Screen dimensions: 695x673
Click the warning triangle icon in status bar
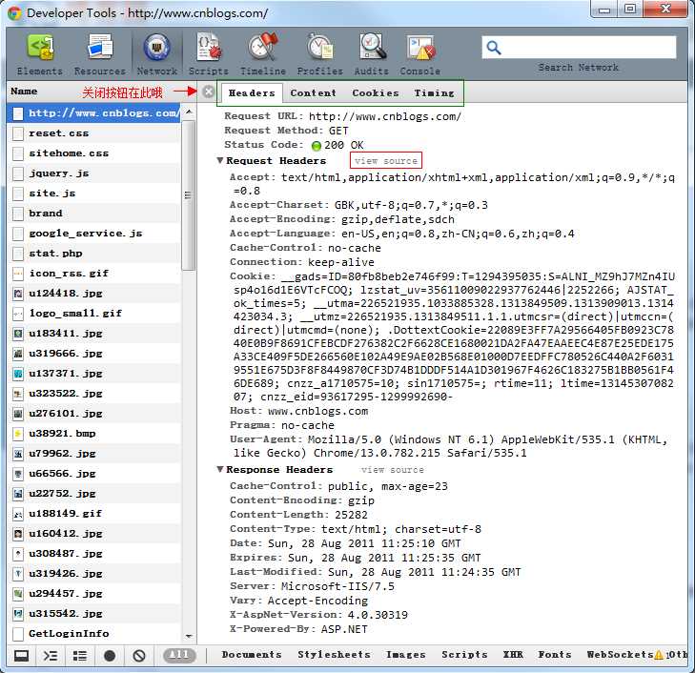[x=659, y=655]
